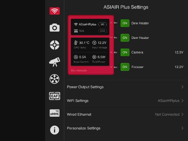Open the WiFi settings icon in sidebar
Viewport: 188px width, 141px height.
tap(55, 11)
